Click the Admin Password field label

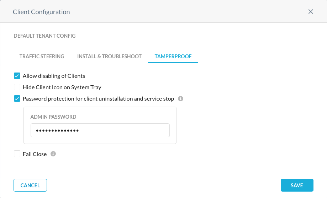pyautogui.click(x=53, y=117)
